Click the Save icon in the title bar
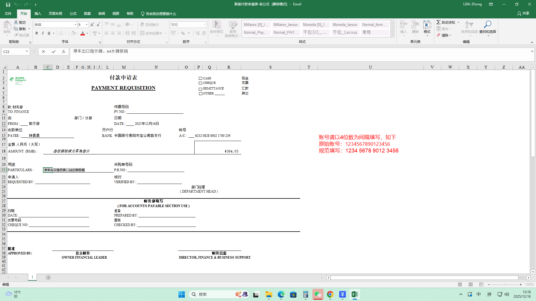This screenshot has height=301, width=536. (x=8, y=4)
